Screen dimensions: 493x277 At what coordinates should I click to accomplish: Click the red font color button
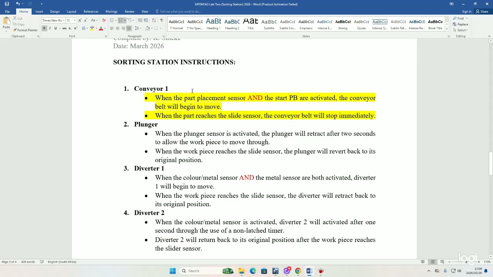pyautogui.click(x=101, y=28)
